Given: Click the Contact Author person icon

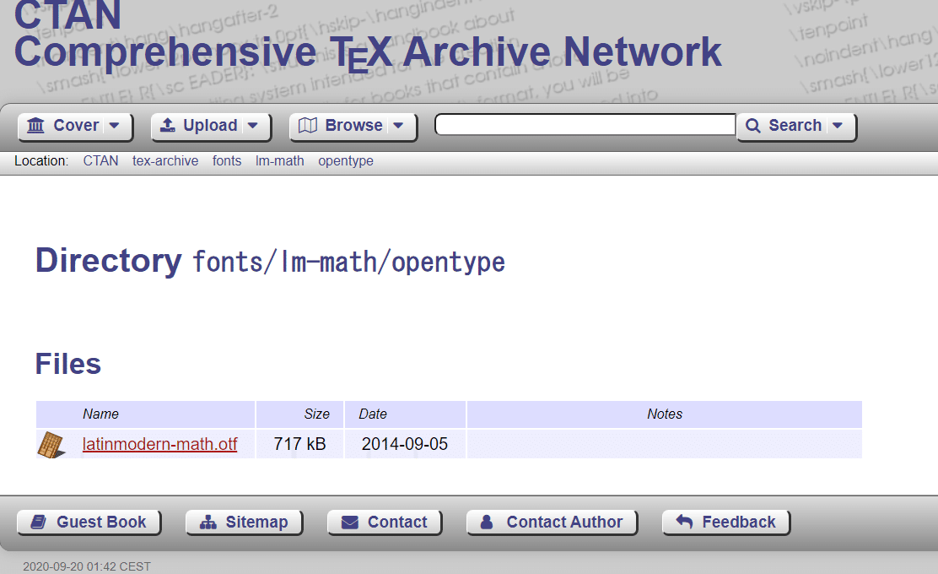Looking at the screenshot, I should (487, 522).
